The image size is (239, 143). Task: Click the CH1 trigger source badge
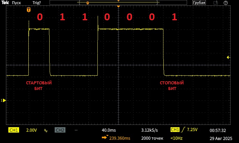tap(175, 130)
